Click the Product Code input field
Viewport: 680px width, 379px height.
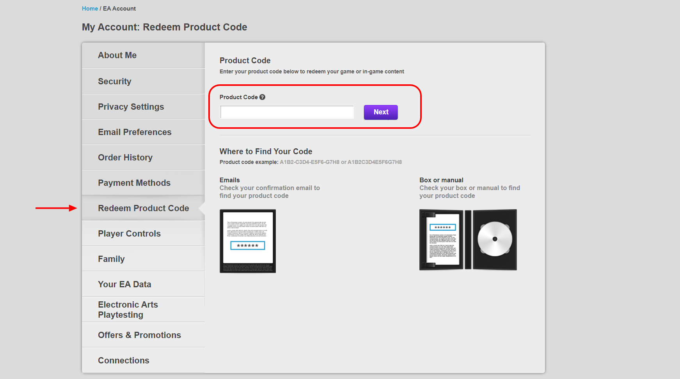pyautogui.click(x=287, y=112)
